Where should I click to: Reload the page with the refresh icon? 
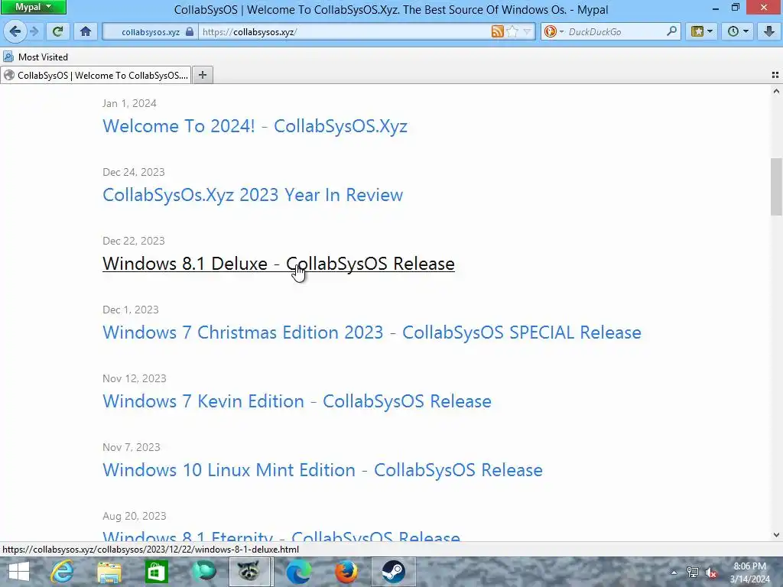click(58, 31)
